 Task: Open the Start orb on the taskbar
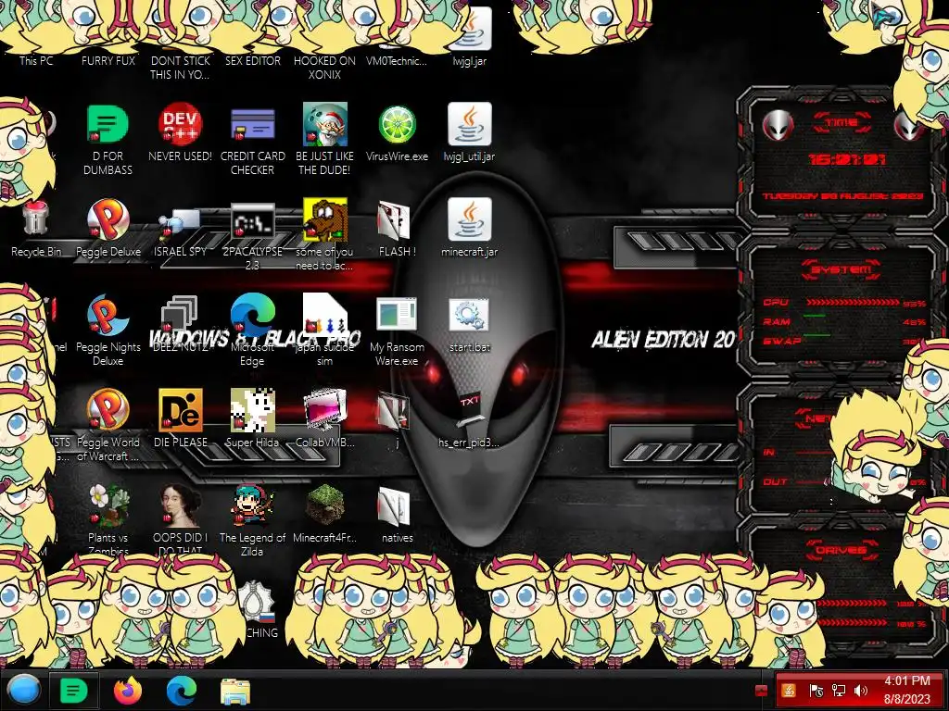[22, 690]
